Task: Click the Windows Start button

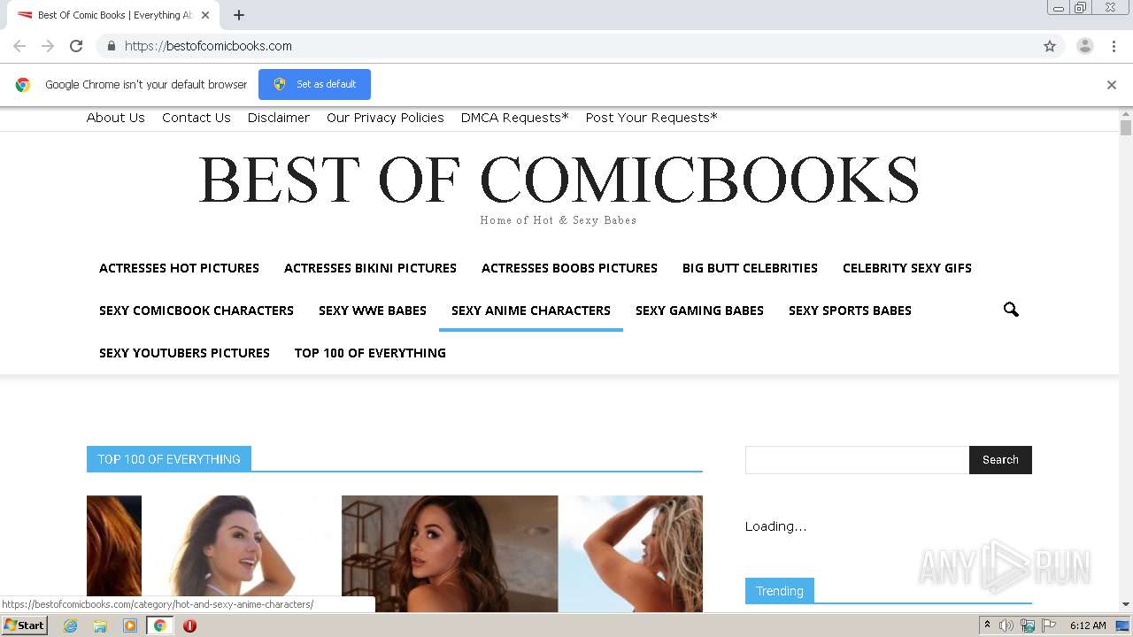Action: point(25,625)
